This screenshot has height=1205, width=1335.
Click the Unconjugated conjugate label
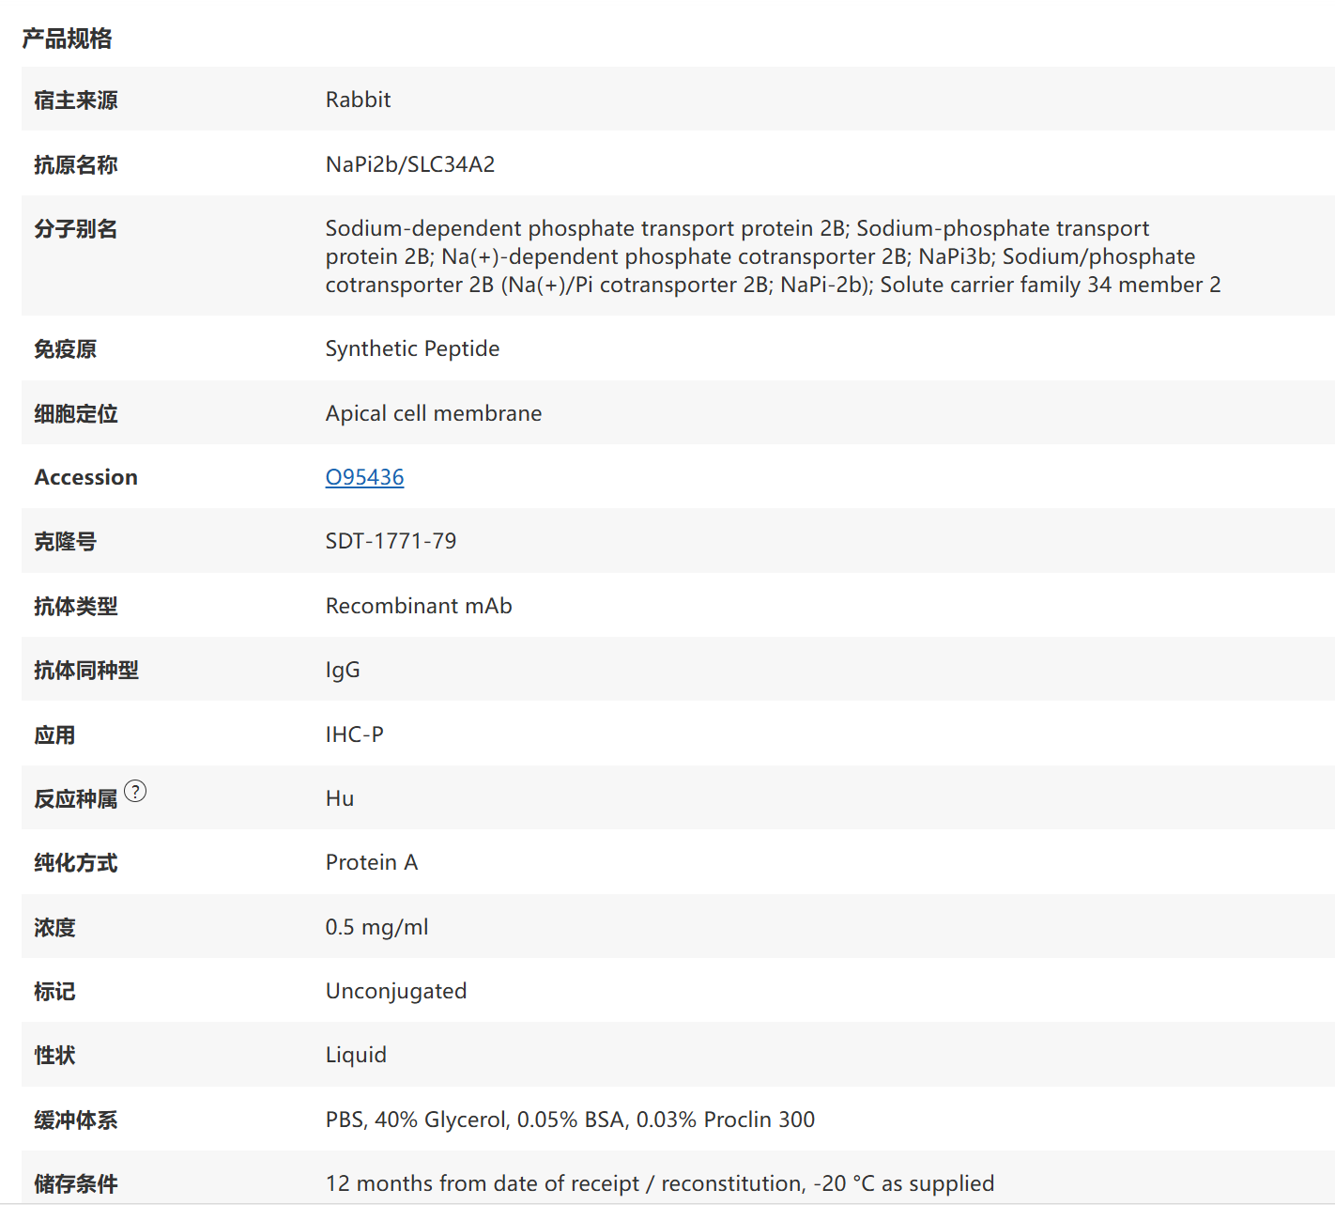click(395, 991)
